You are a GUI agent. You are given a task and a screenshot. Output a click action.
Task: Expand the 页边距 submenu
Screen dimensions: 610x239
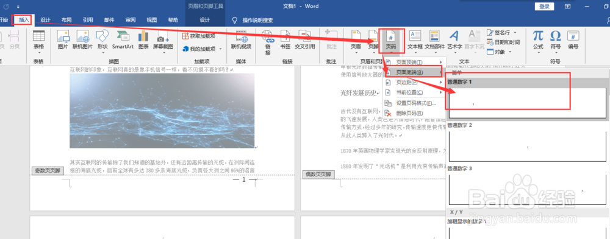pos(414,82)
